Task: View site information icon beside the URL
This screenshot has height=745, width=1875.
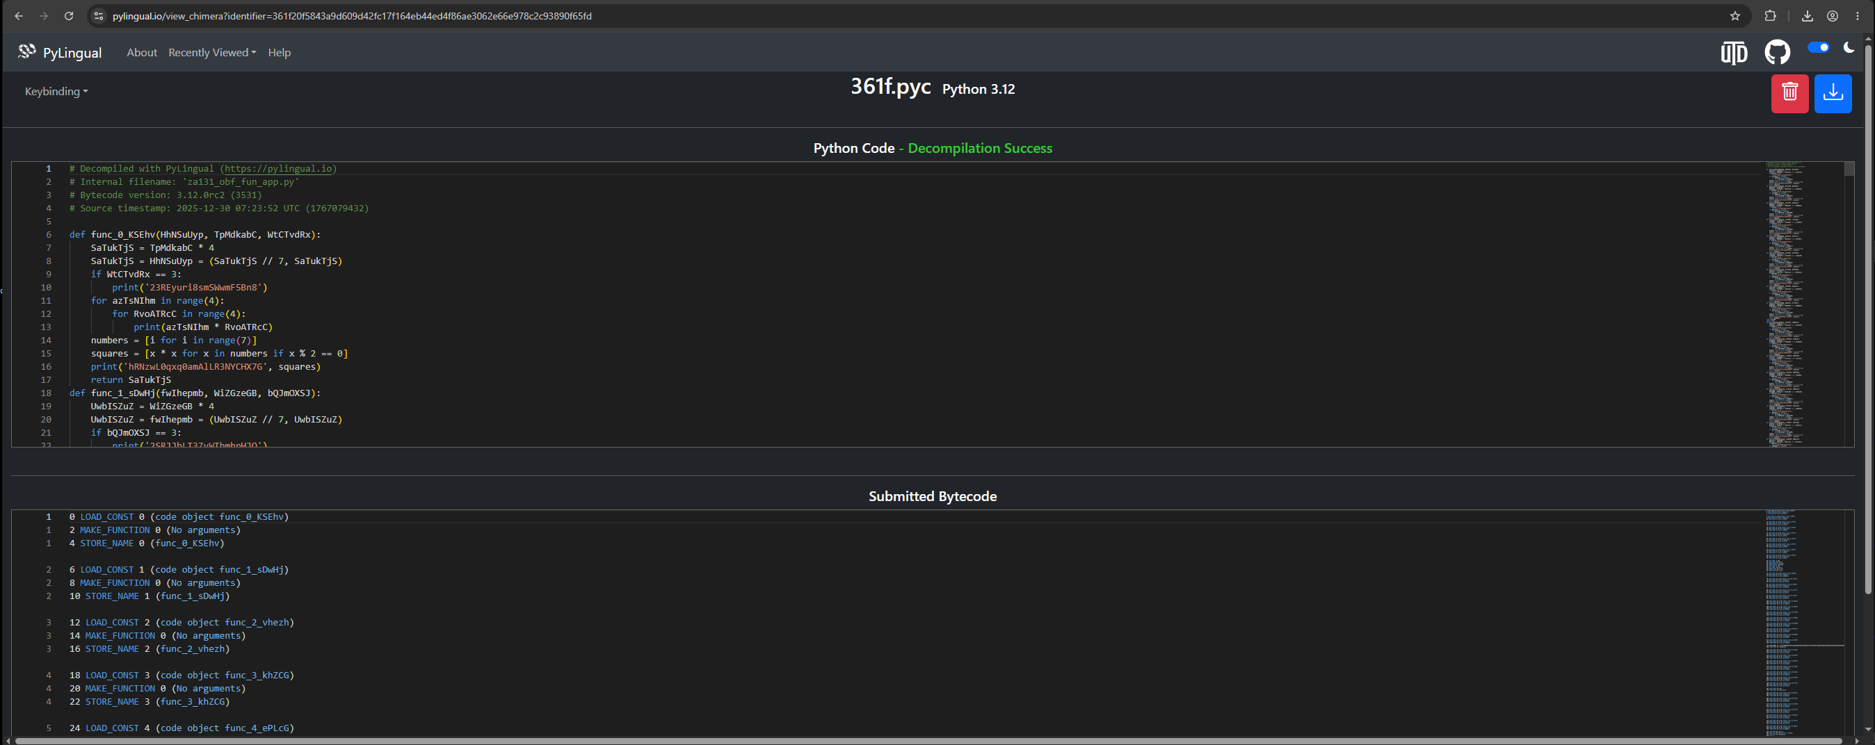Action: click(99, 16)
